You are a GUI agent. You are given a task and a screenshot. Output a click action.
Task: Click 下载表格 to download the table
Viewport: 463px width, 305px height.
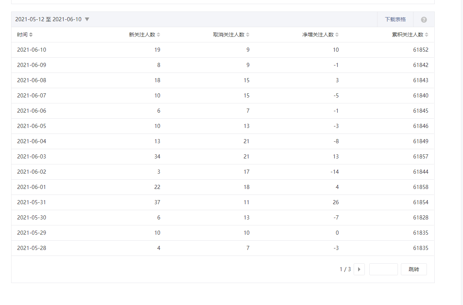395,19
